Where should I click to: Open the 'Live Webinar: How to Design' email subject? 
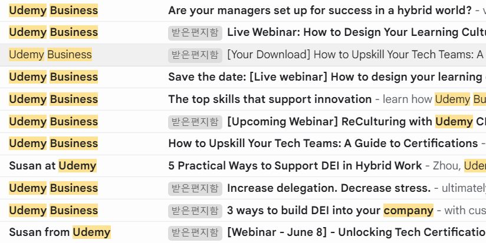(x=354, y=32)
